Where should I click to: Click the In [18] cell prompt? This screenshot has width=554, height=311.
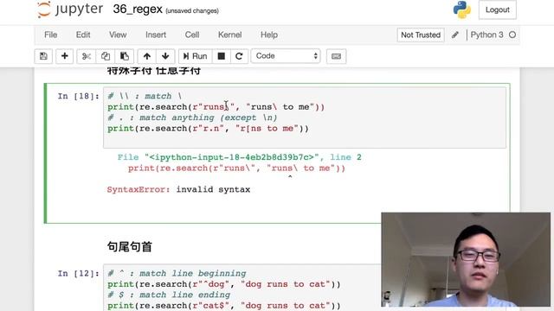(x=79, y=96)
